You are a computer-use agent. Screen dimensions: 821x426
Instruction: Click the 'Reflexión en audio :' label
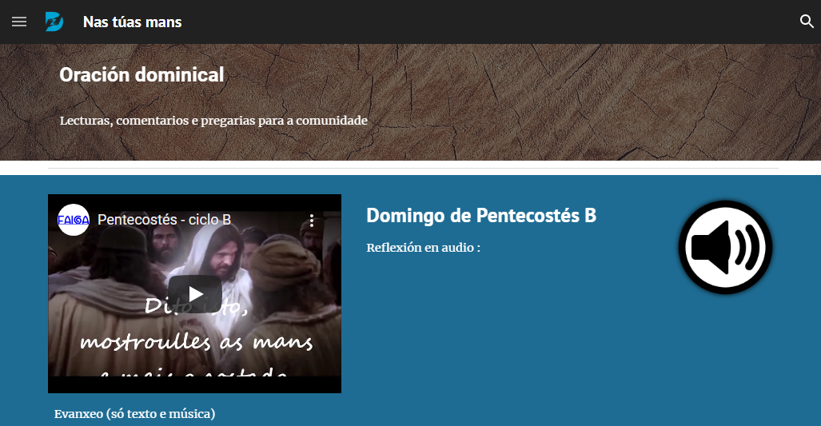click(423, 248)
